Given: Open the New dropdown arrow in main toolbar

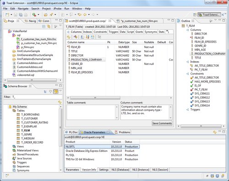Looking at the screenshot, I should click(11, 15).
